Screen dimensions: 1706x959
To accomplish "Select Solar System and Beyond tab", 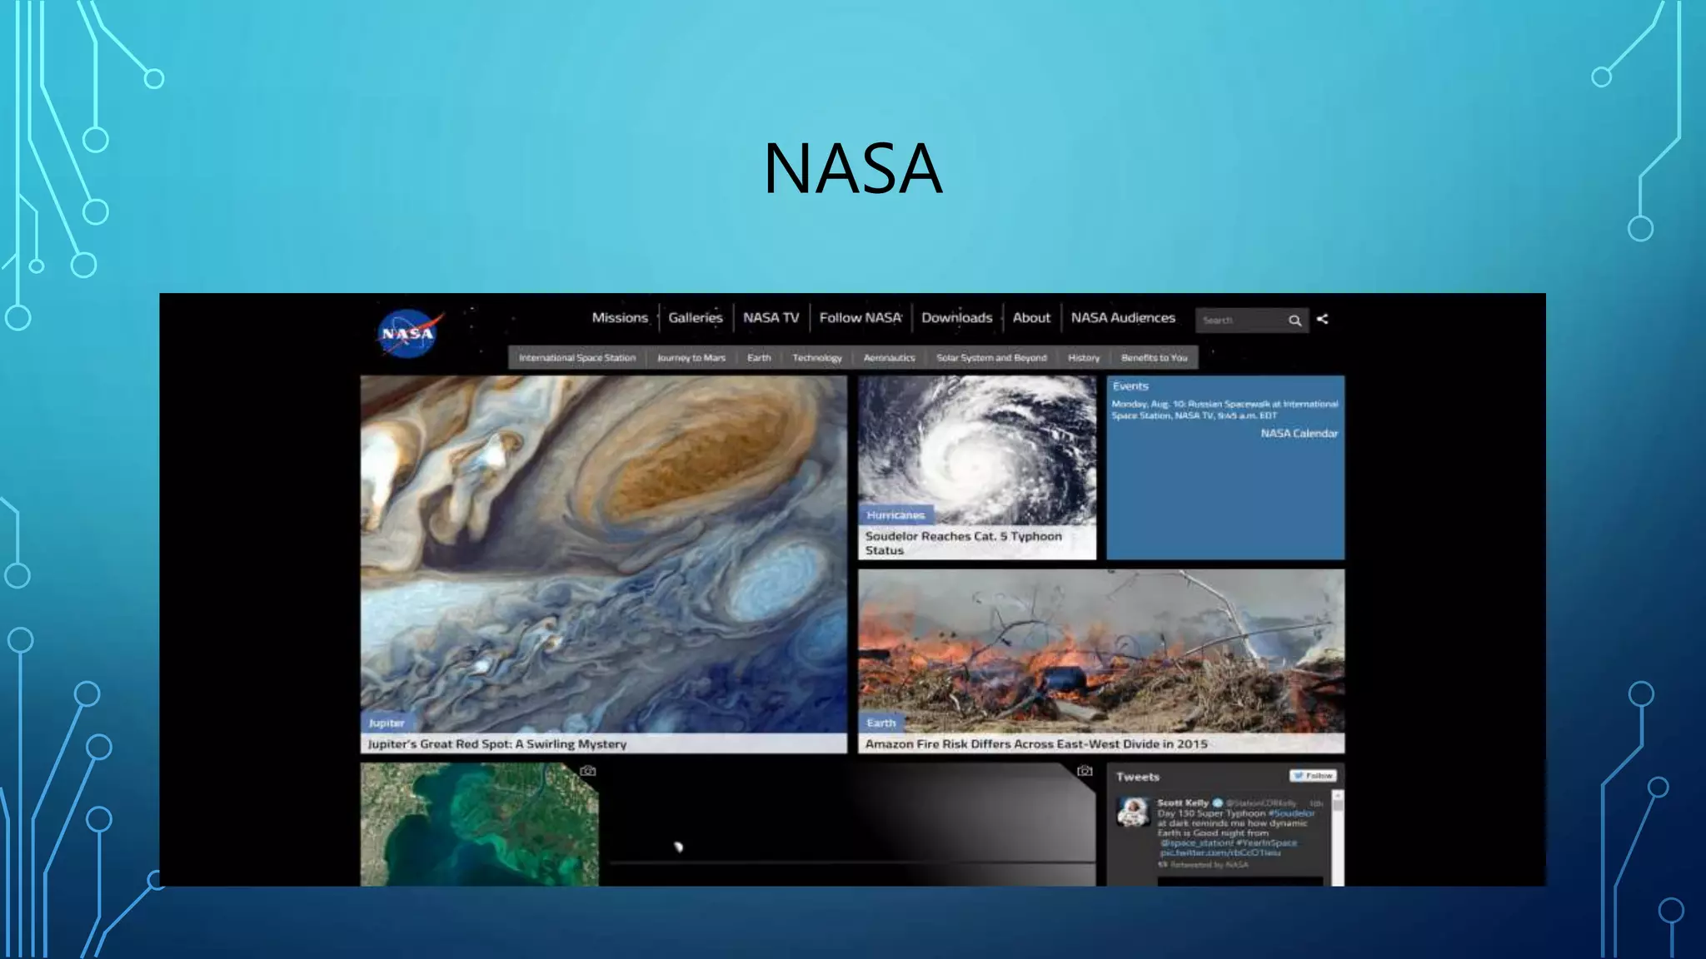I will click(x=991, y=358).
